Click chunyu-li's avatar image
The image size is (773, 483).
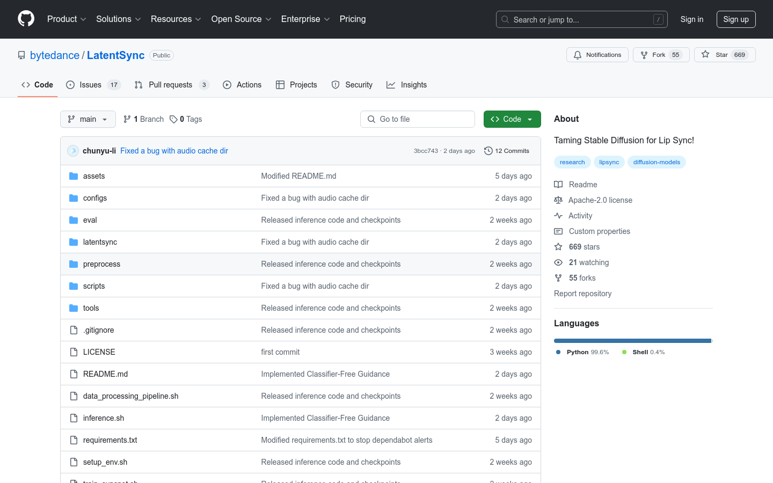click(x=73, y=151)
